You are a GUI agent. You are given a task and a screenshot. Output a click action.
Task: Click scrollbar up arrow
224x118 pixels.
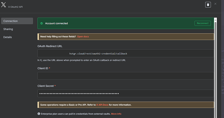click(215, 20)
